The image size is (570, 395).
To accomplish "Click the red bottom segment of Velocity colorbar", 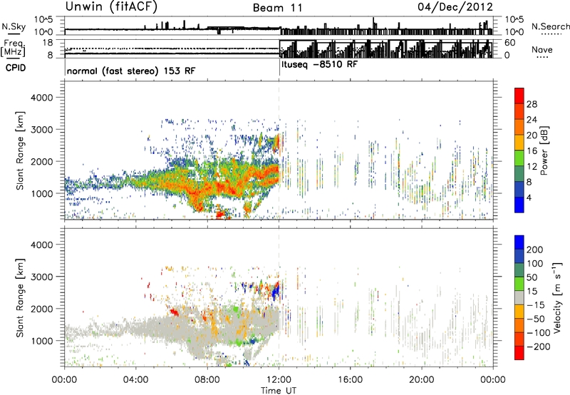I will point(519,353).
